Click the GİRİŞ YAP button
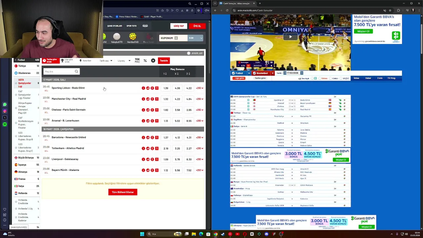423x238 pixels. [x=179, y=26]
